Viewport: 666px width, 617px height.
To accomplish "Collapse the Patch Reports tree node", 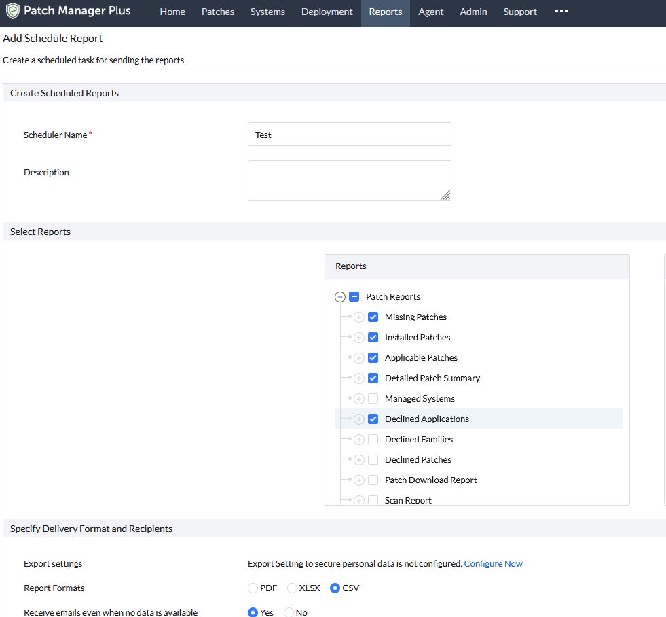I will point(340,297).
